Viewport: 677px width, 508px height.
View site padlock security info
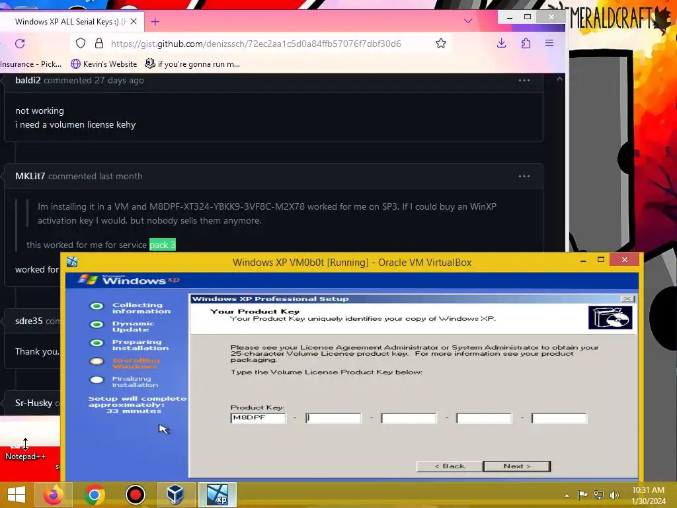click(x=99, y=43)
